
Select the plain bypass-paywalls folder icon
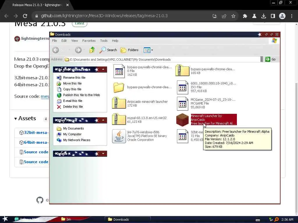119,87
